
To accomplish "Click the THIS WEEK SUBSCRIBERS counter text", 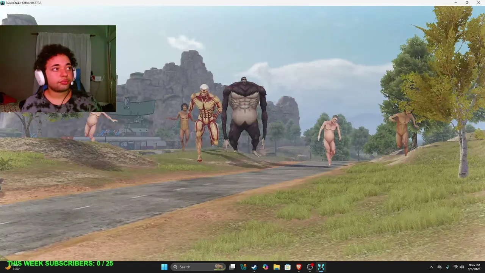I will pyautogui.click(x=60, y=264).
